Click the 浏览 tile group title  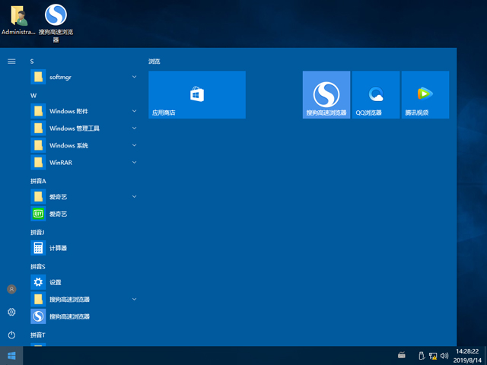click(154, 62)
